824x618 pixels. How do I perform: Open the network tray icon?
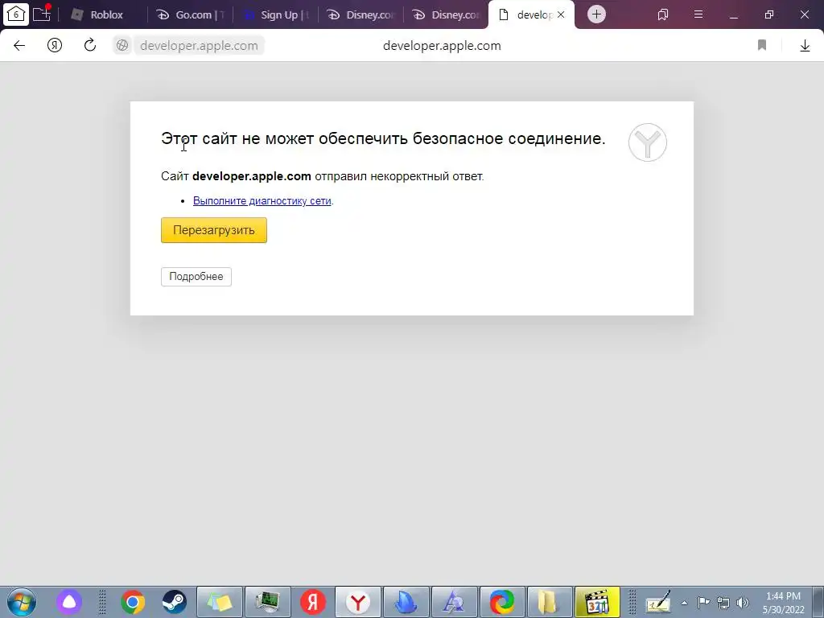point(723,603)
